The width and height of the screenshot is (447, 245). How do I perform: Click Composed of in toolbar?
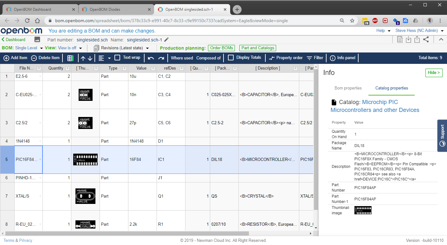209,58
